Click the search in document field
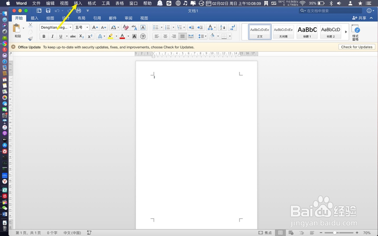This screenshot has height=236, width=378. pyautogui.click(x=330, y=11)
